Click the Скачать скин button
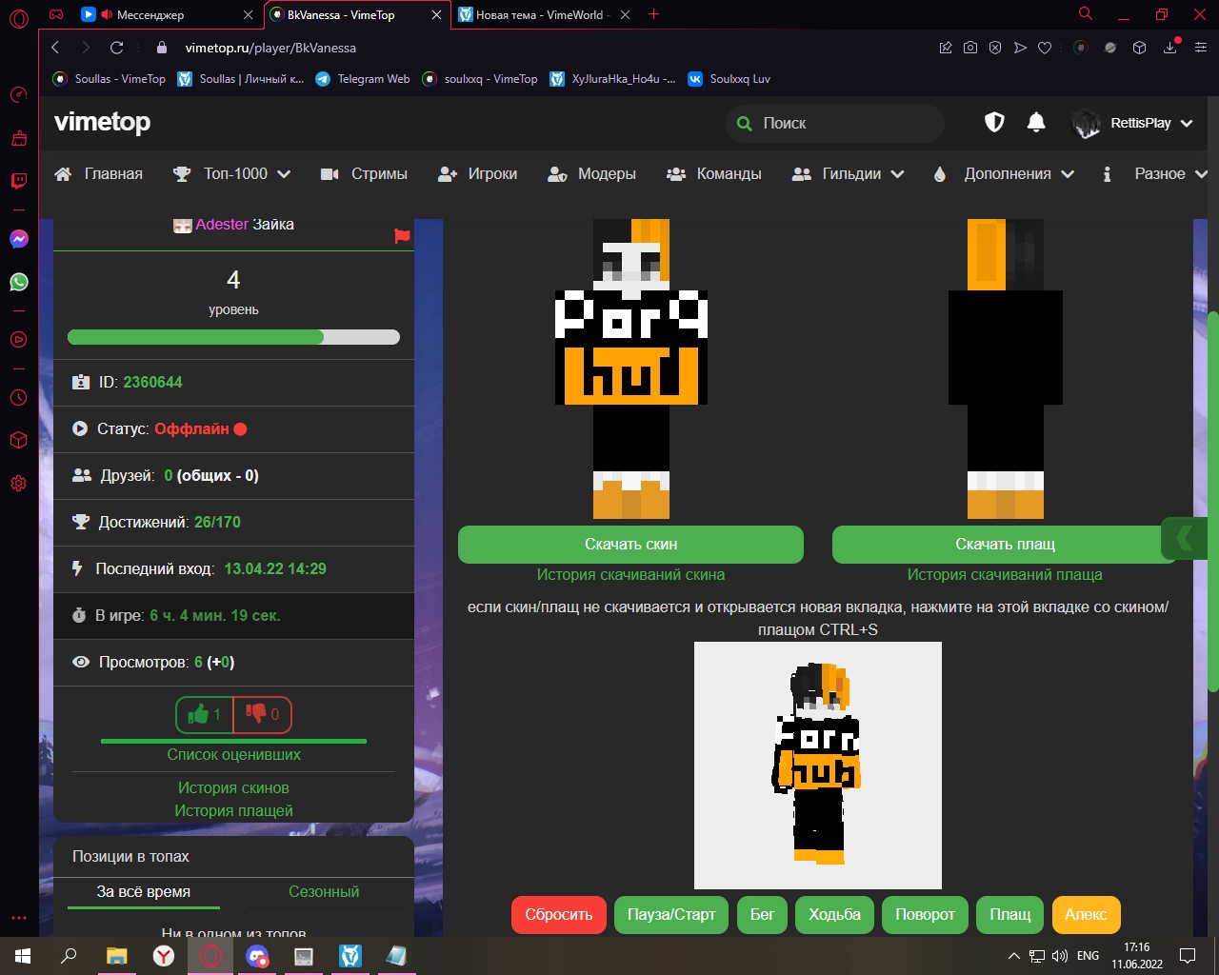Screen dimensions: 1219x975 (x=630, y=545)
